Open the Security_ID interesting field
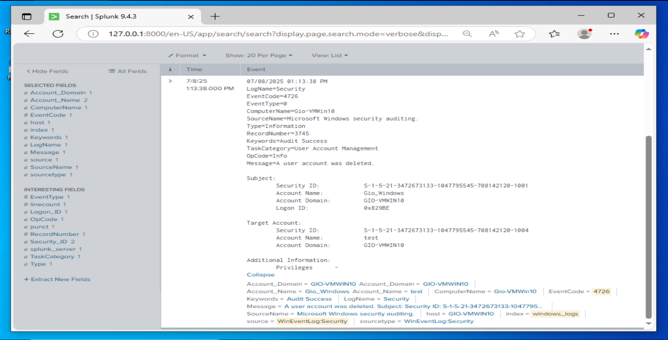The height and width of the screenshot is (340, 668). coord(49,241)
